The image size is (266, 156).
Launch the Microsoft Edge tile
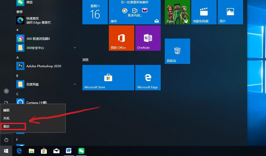click(148, 78)
